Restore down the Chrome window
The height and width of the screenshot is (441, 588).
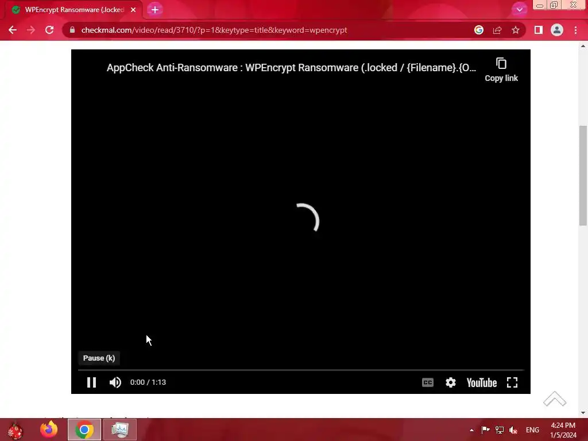554,5
